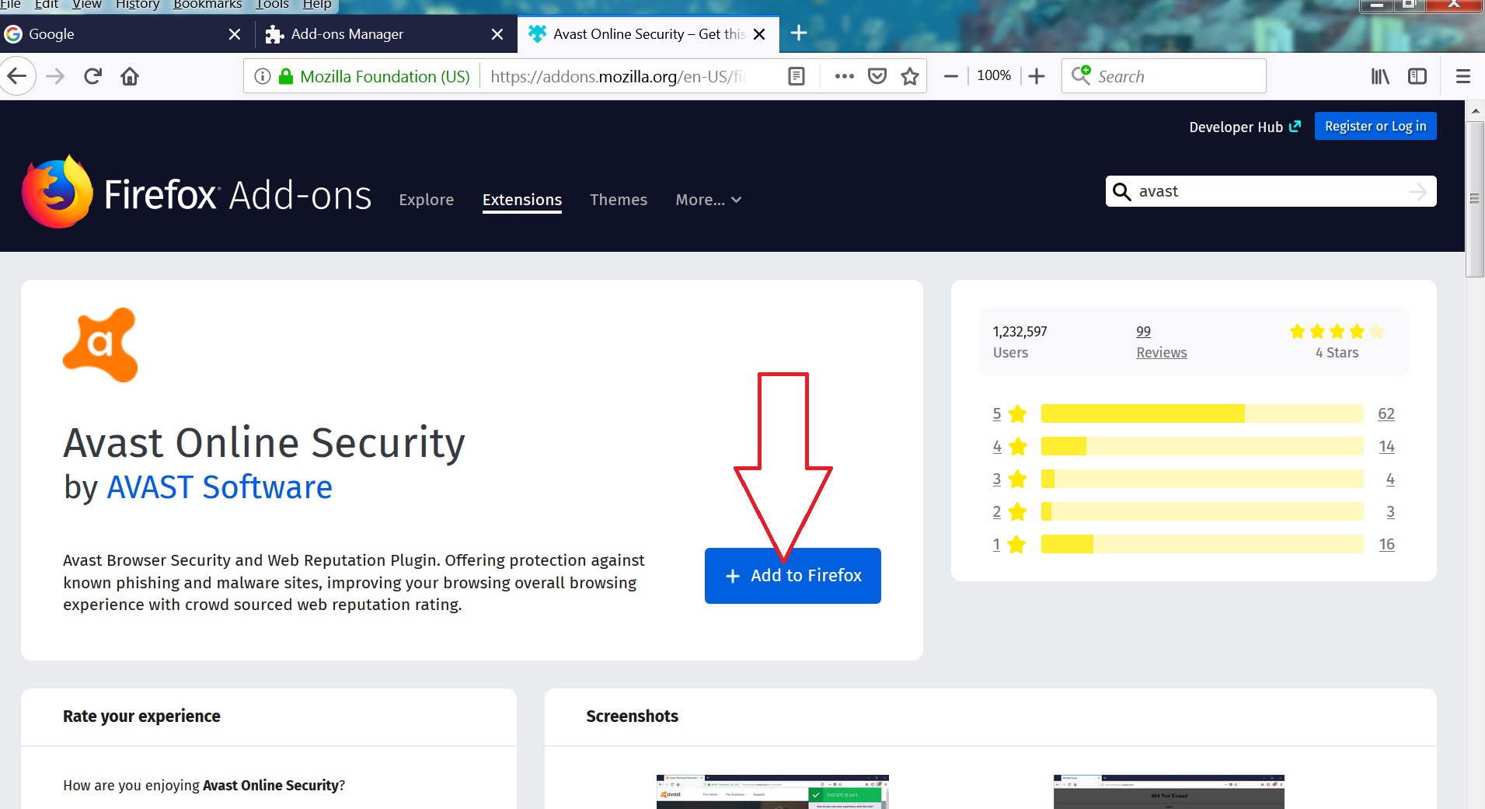Open page actions three-dot menu
This screenshot has width=1485, height=809.
pyautogui.click(x=844, y=76)
